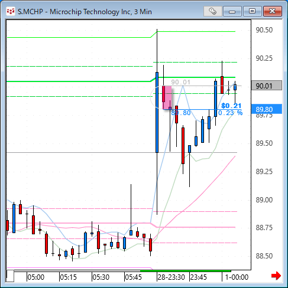Open the chart window application icon menu
The width and height of the screenshot is (288, 288).
pos(11,11)
